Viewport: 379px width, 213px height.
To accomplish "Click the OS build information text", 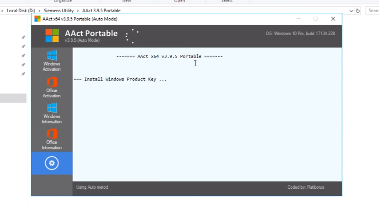I will 300,33.
